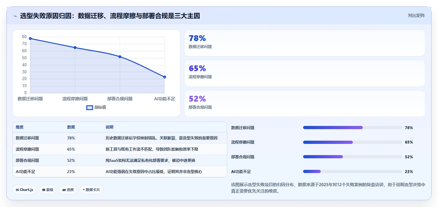
Task: Click the 进度 tag chip
Action: point(68,190)
